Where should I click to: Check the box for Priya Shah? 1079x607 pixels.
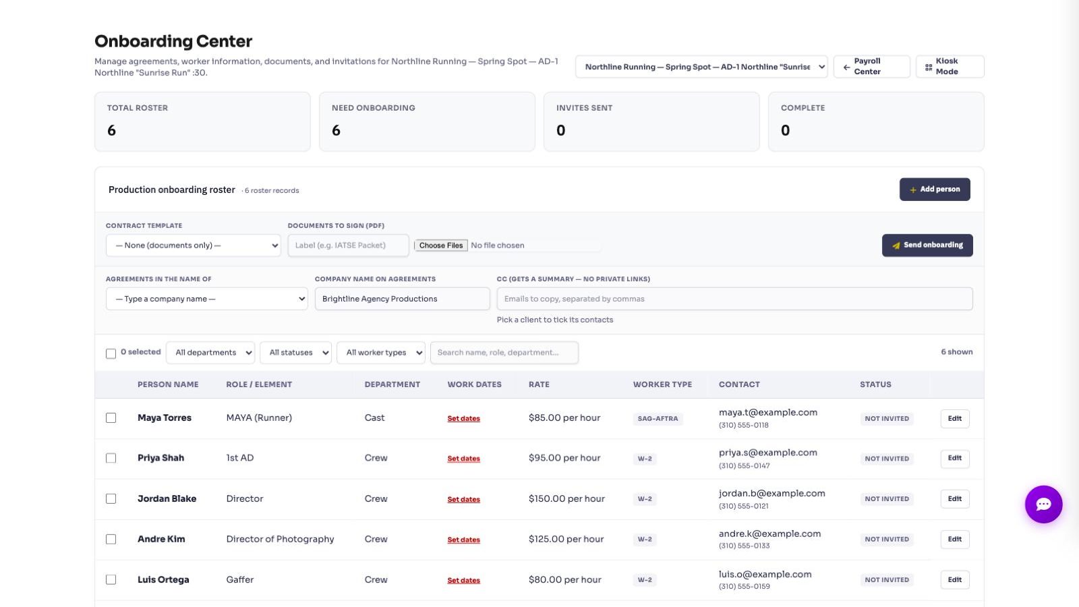pos(111,459)
